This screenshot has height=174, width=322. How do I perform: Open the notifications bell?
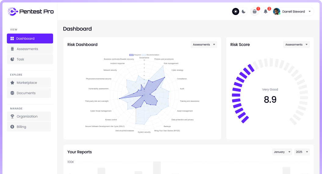pyautogui.click(x=266, y=12)
